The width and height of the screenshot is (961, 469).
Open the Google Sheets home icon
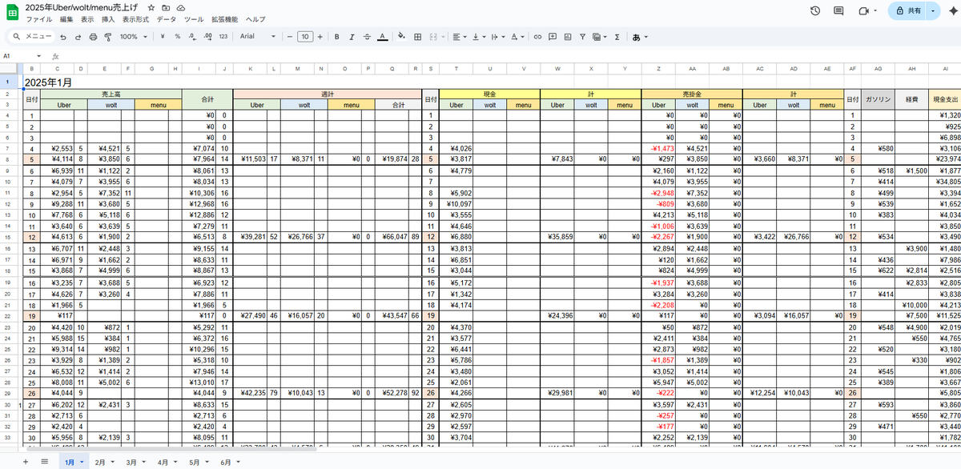14,12
